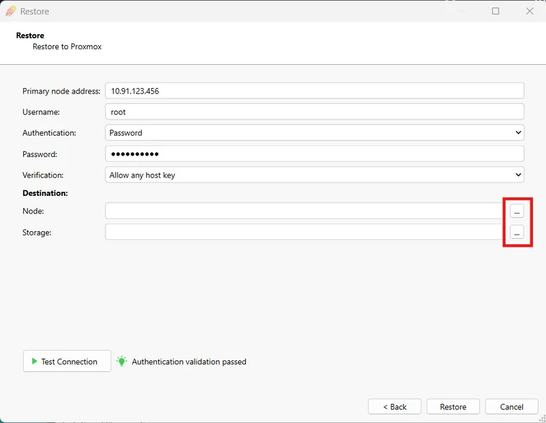The height and width of the screenshot is (423, 546).
Task: Click the rocket app icon in title bar
Action: tap(11, 11)
